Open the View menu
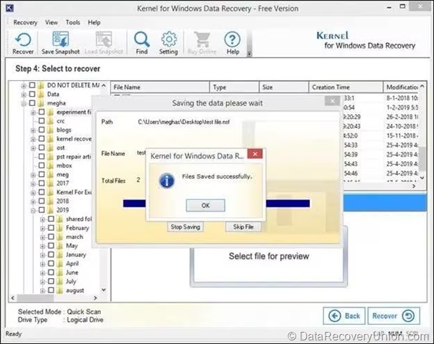434x344 pixels. coord(52,22)
